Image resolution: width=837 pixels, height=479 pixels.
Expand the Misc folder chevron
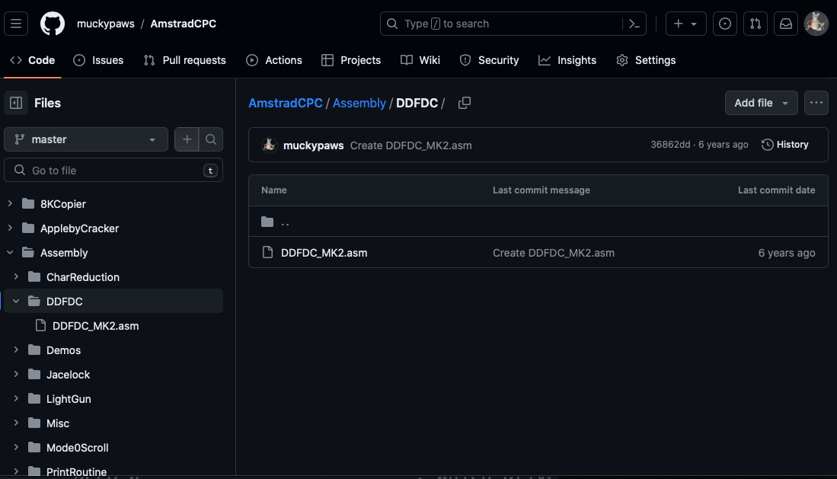click(16, 423)
